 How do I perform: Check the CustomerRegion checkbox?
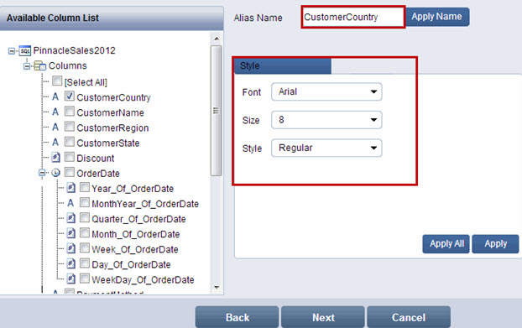click(70, 127)
